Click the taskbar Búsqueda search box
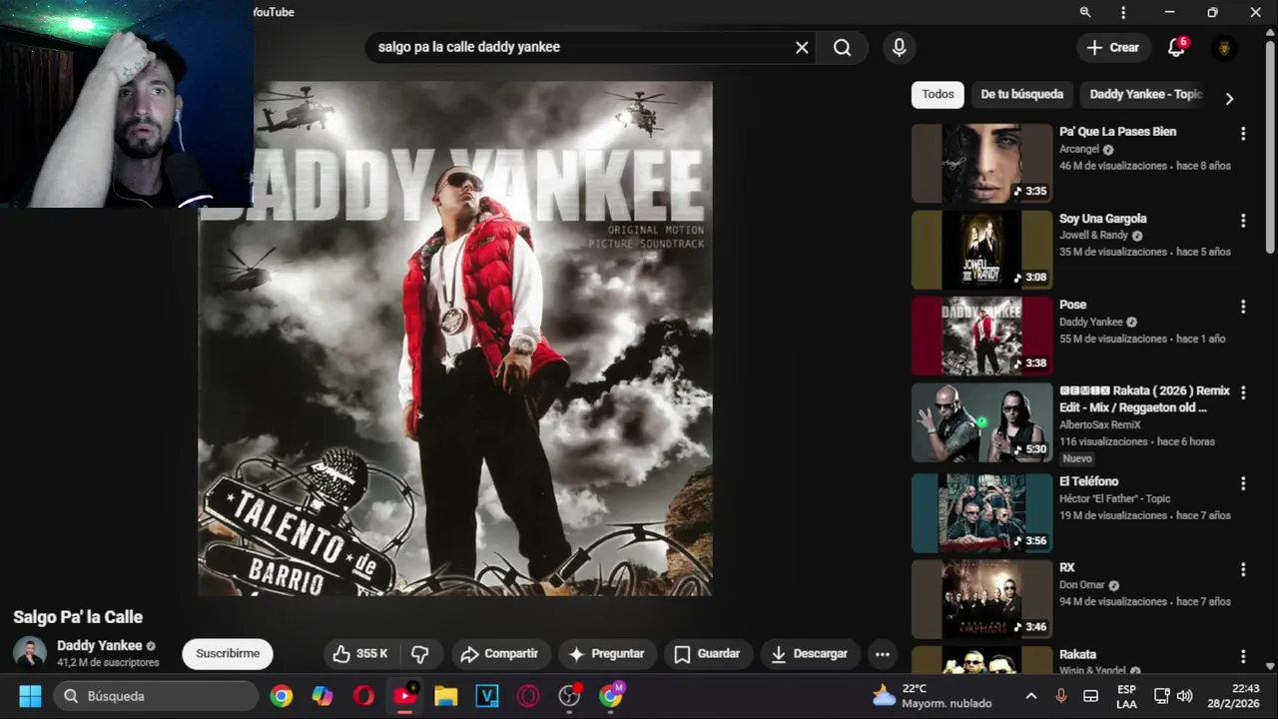This screenshot has height=719, width=1278. point(156,696)
